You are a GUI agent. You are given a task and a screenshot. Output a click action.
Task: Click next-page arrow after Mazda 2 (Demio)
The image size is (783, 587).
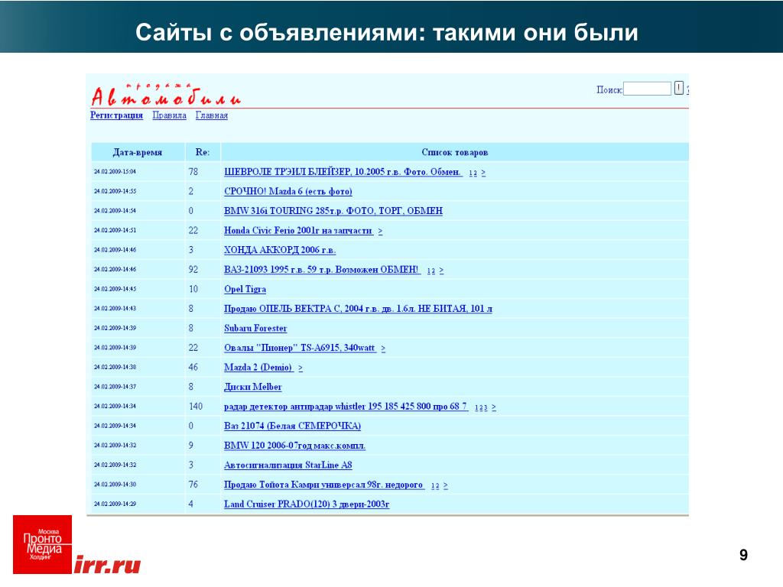[x=301, y=368]
